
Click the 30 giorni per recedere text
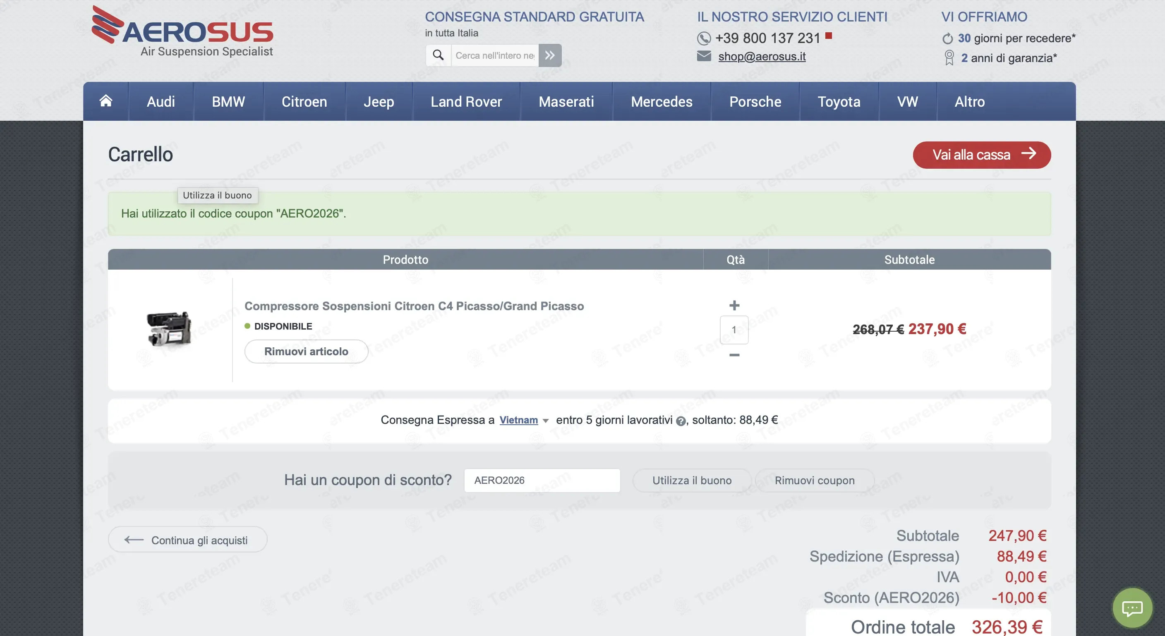tap(1016, 38)
